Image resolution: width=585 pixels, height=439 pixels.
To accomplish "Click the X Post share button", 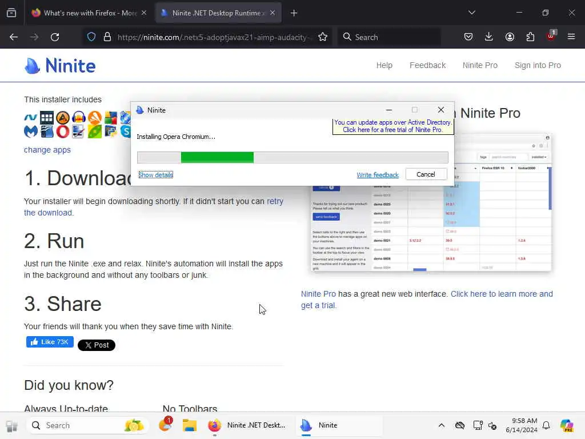I will click(x=96, y=345).
